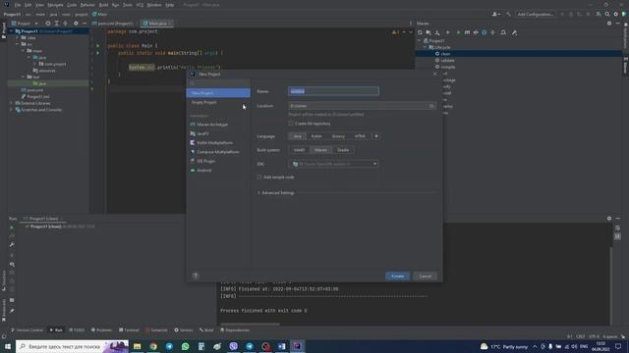629x353 pixels.
Task: Select opened file target icon in Project panel
Action: [x=48, y=24]
